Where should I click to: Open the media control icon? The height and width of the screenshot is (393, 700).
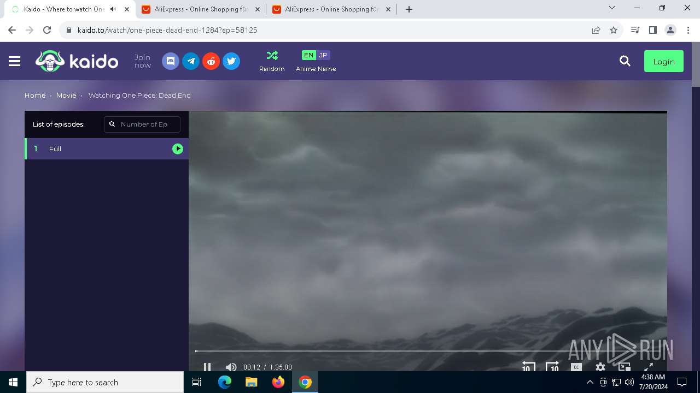tap(635, 30)
